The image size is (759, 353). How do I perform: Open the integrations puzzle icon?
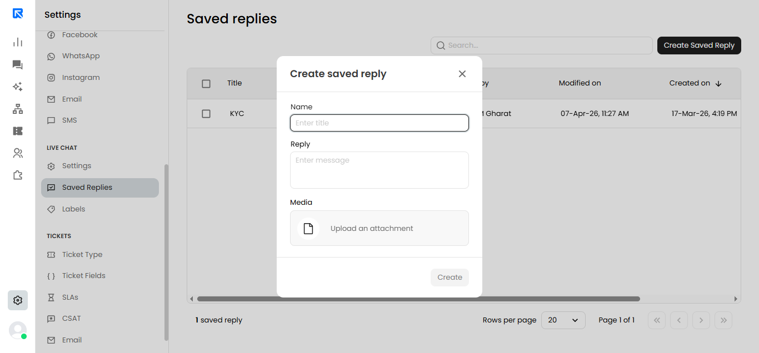[x=18, y=175]
